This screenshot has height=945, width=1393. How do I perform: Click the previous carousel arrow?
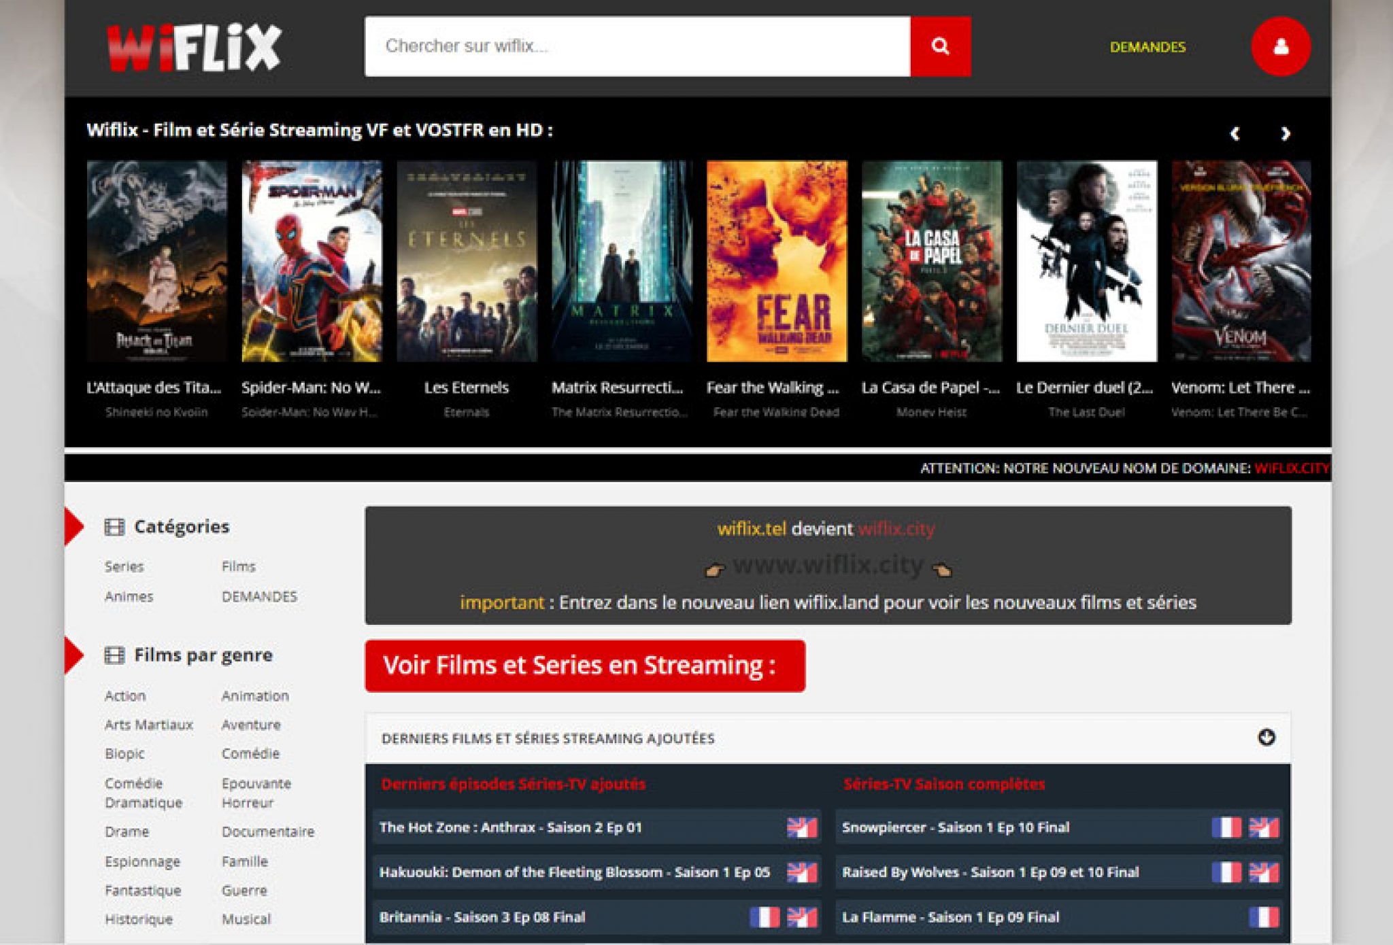point(1234,134)
